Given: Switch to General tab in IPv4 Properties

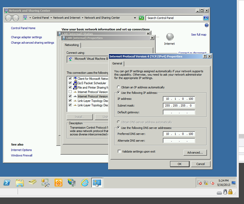Looking at the screenshot, I should click(x=117, y=63).
